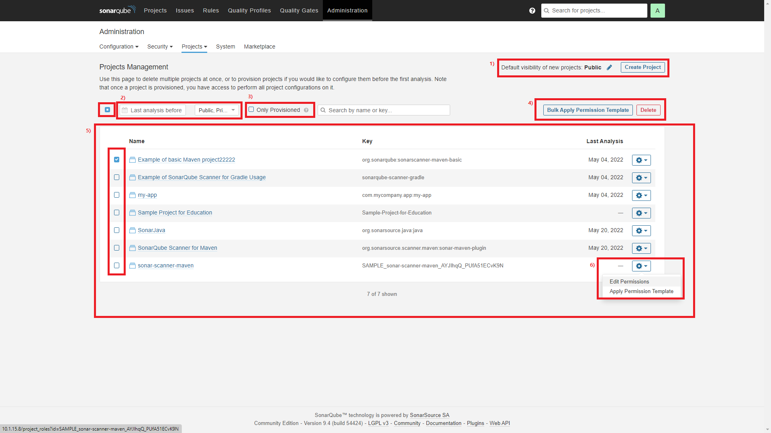This screenshot has height=433, width=771.
Task: Open actions gear for SonarQube Scanner for Maven
Action: [641, 249]
